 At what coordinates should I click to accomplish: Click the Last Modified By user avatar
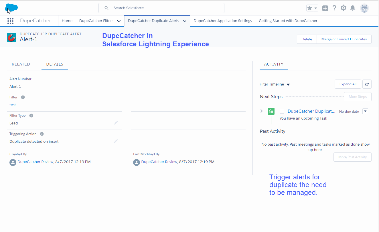(137, 162)
